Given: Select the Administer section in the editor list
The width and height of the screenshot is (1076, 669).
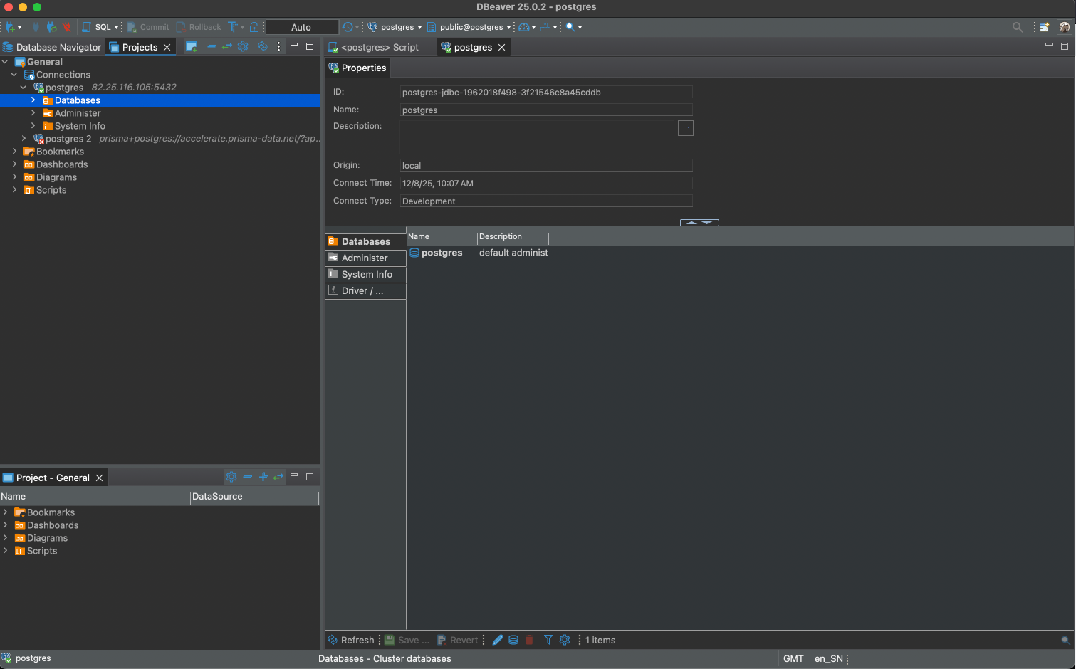Looking at the screenshot, I should [365, 258].
